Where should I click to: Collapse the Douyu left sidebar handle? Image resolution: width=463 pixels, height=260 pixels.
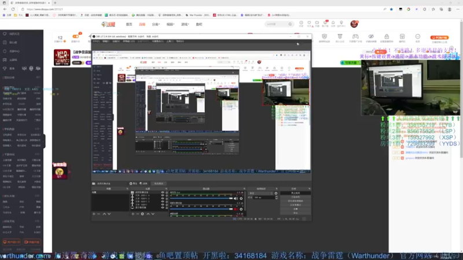45,141
